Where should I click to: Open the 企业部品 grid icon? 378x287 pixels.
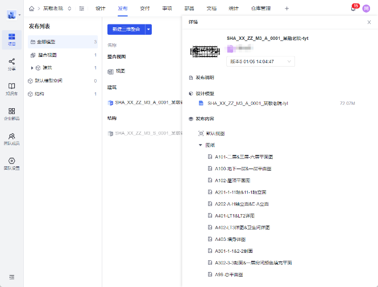(x=11, y=113)
